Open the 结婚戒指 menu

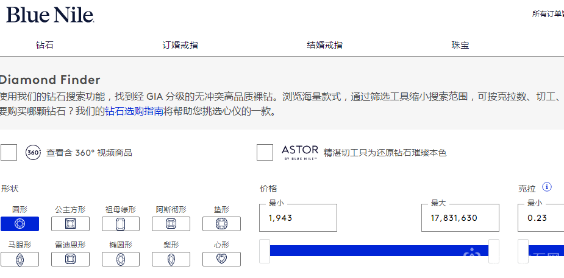324,45
